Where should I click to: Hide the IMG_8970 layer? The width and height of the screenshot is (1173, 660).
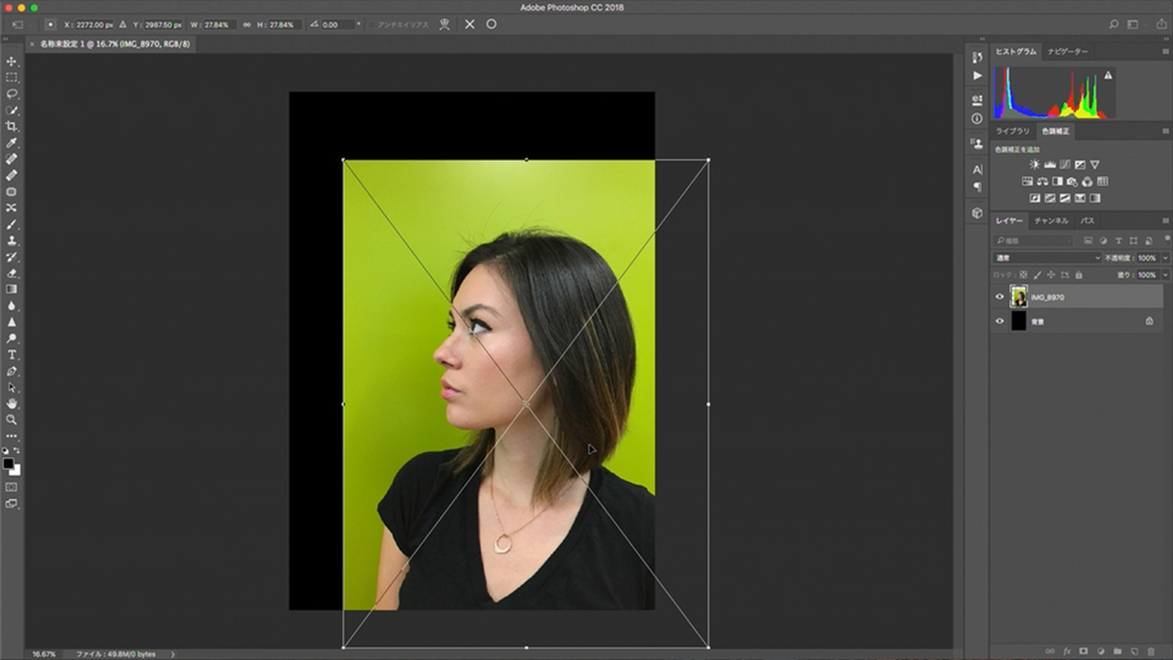coord(999,297)
